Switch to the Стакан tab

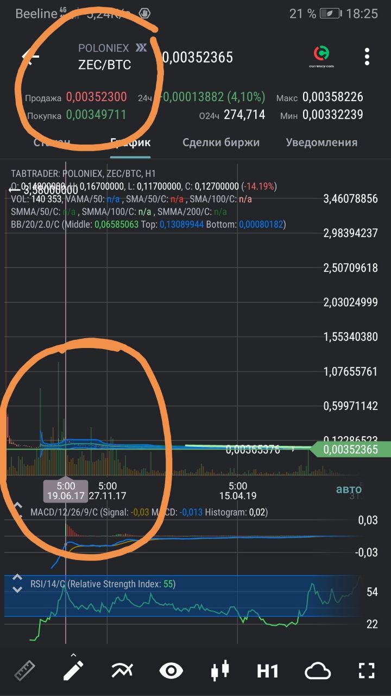(x=52, y=142)
